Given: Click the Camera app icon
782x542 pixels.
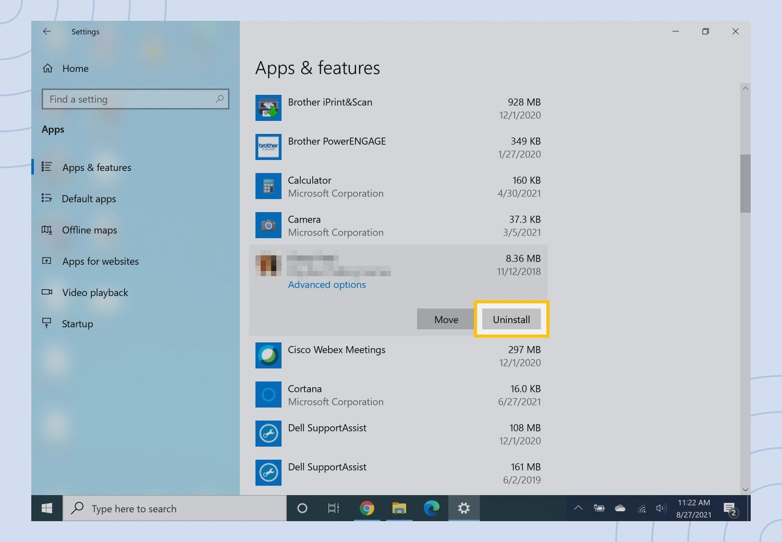Looking at the screenshot, I should [268, 225].
